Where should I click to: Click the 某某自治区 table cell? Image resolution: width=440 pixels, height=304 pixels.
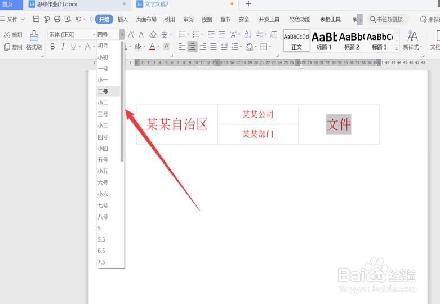177,124
